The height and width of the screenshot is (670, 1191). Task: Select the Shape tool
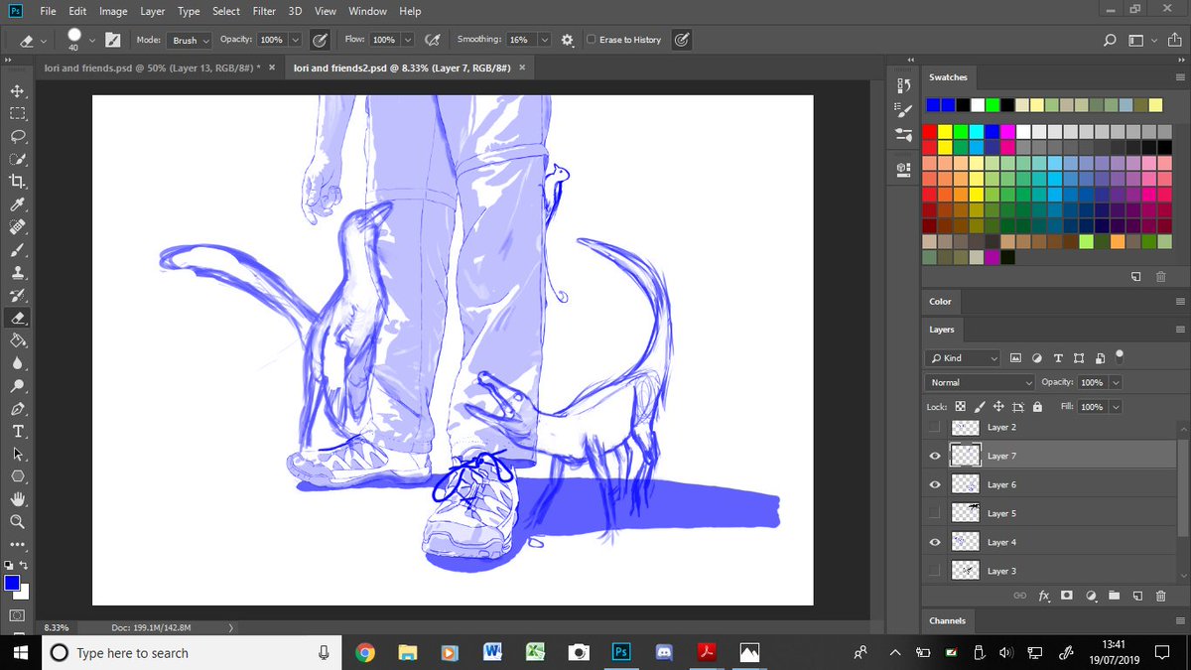(18, 477)
